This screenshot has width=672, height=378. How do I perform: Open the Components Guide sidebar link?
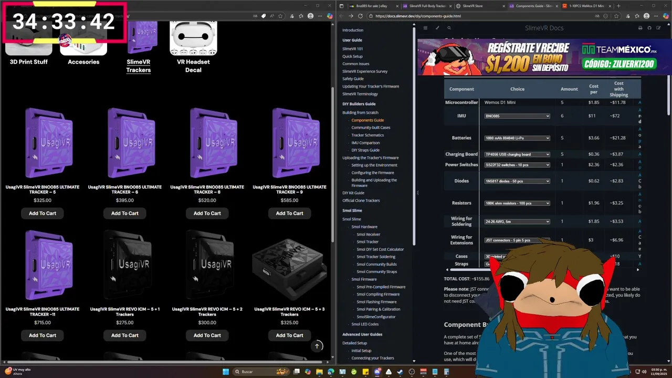tap(367, 120)
